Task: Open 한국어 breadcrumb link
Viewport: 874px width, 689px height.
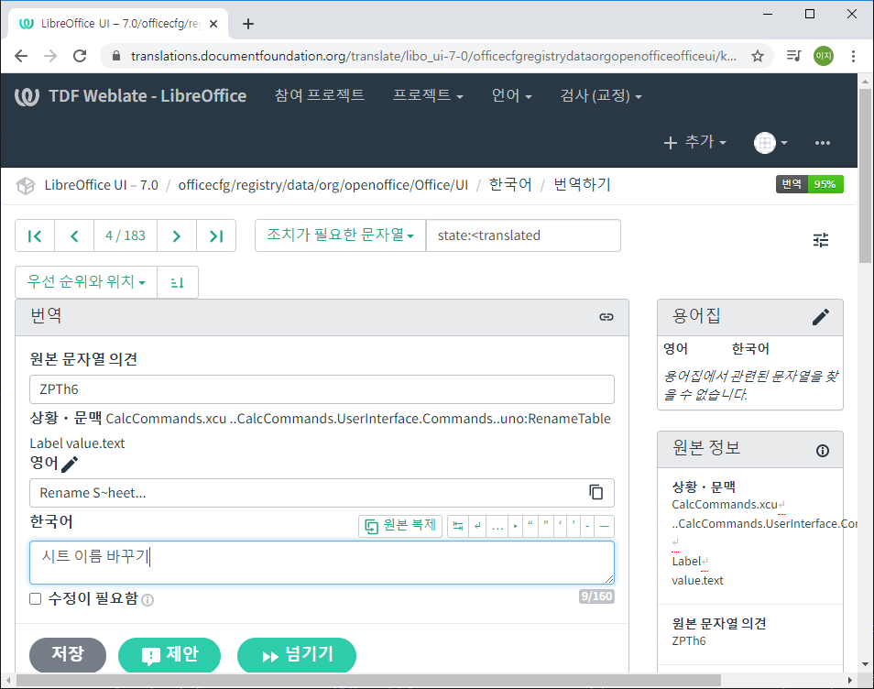Action: coord(510,184)
